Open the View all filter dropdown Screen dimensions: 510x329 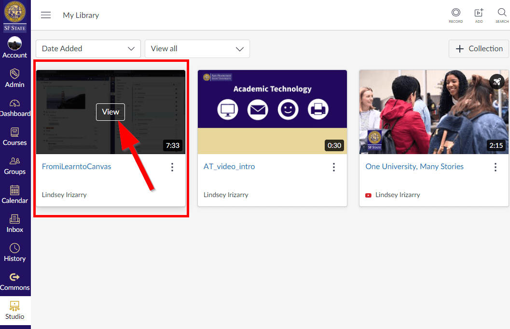(x=196, y=48)
